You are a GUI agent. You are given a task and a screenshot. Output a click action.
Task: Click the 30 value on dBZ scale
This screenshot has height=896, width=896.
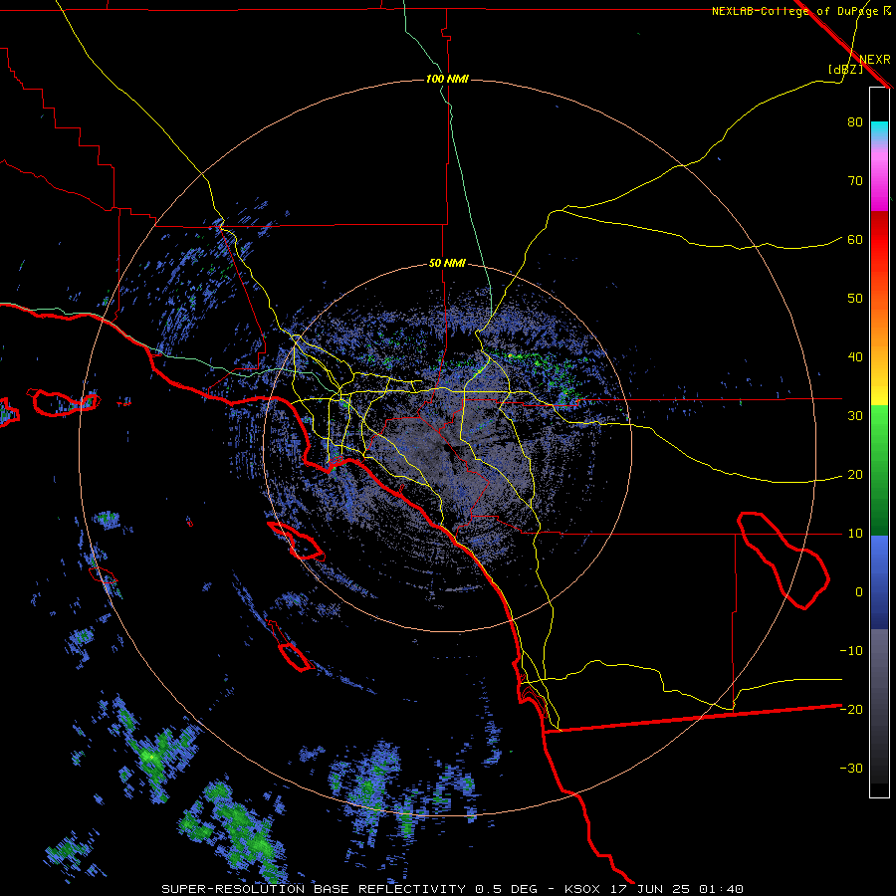point(855,416)
